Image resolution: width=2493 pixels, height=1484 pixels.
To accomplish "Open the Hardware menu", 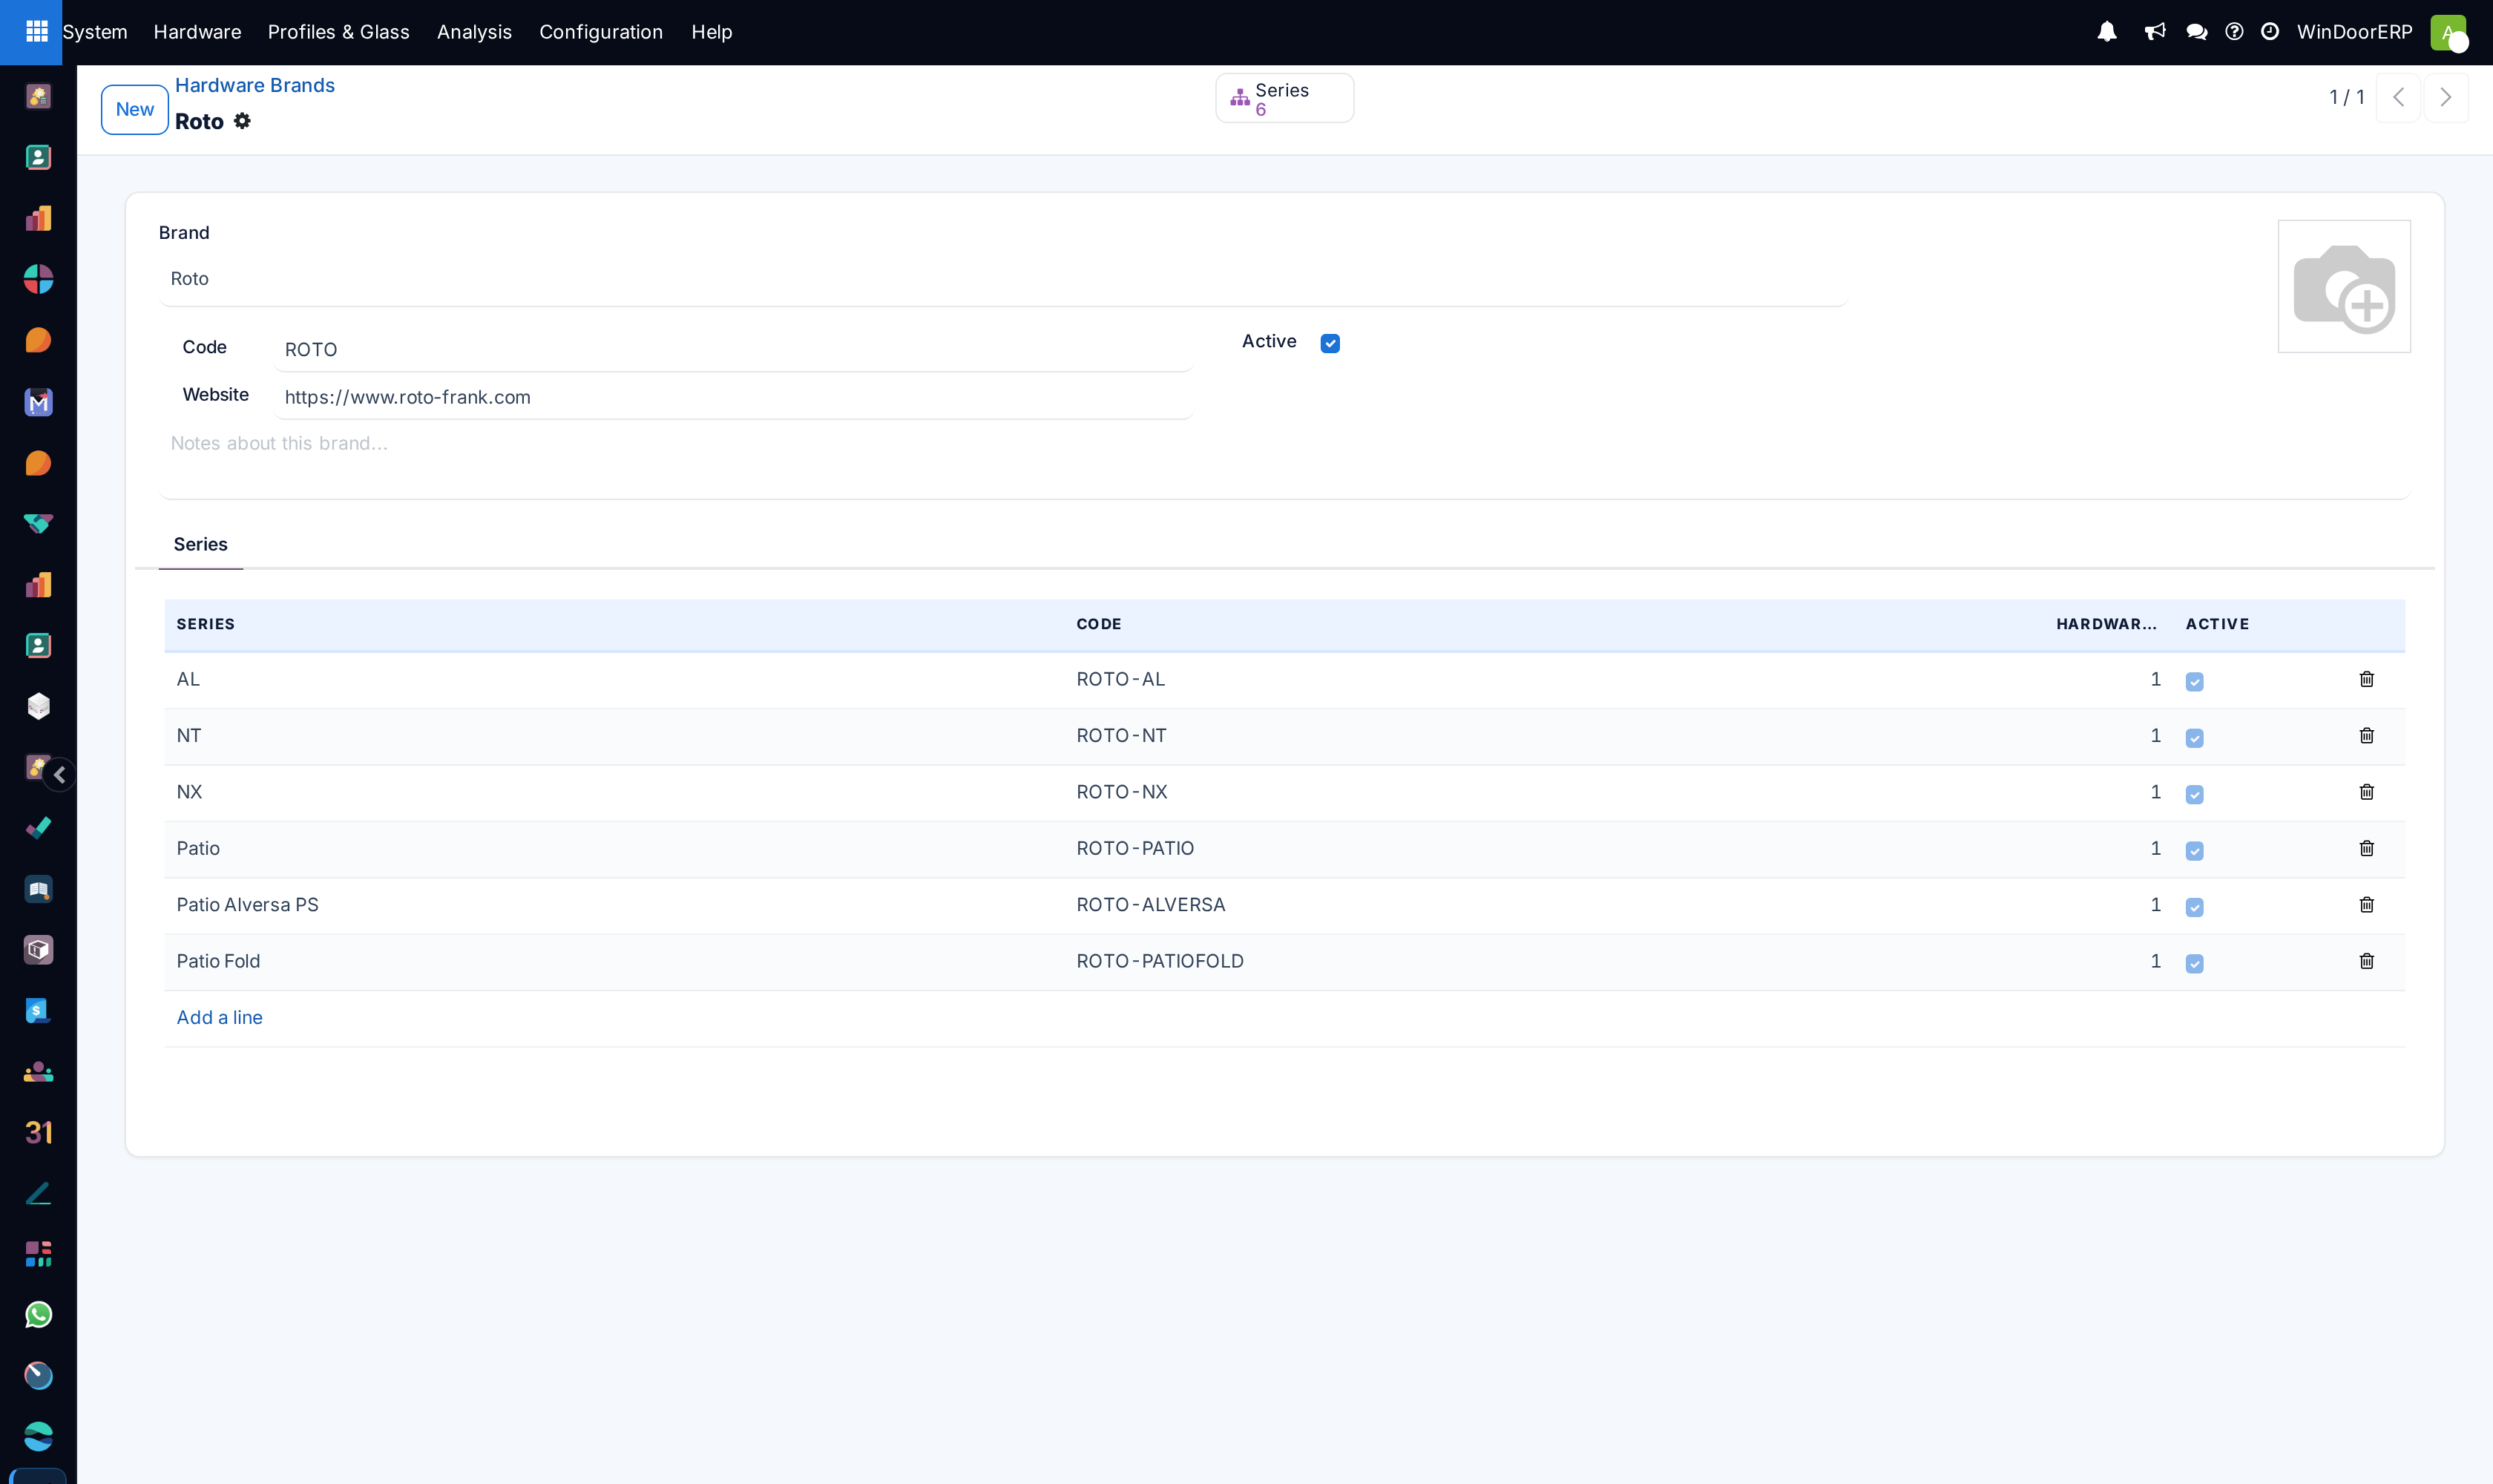I will 197,32.
